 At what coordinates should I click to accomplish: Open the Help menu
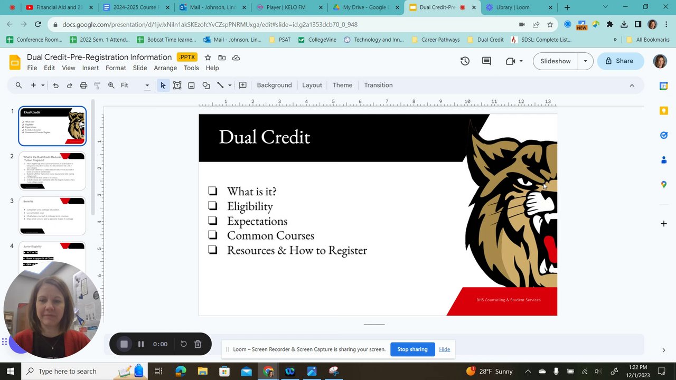[212, 68]
